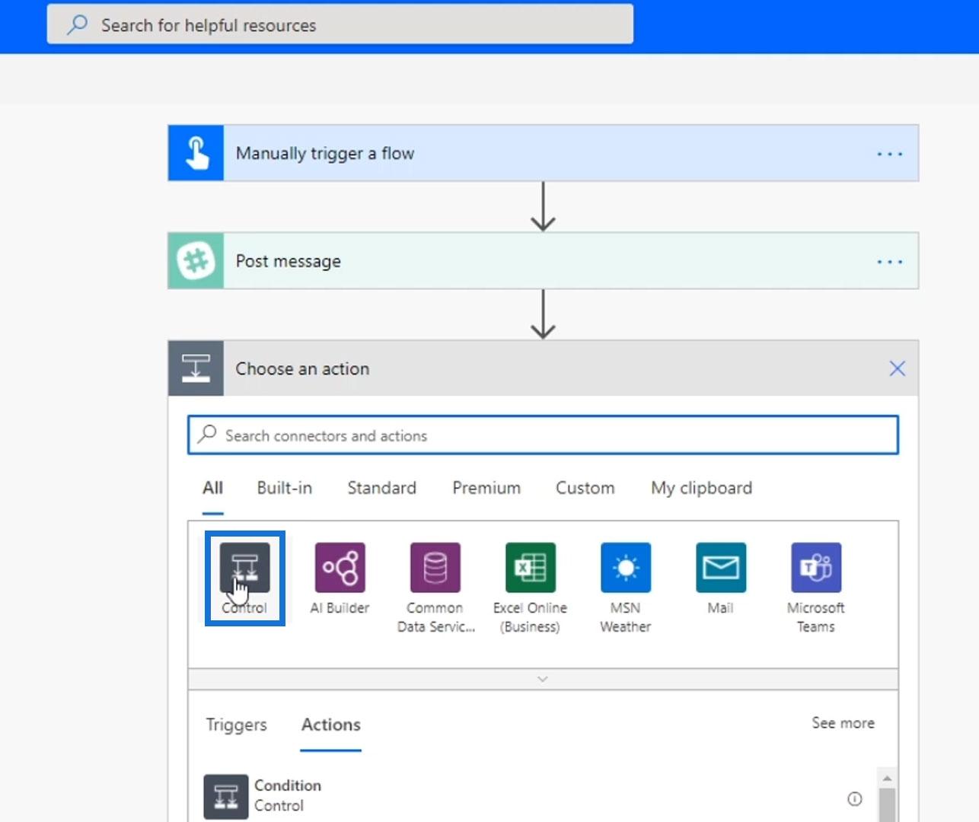Image resolution: width=979 pixels, height=822 pixels.
Task: Click the Slack Post message icon
Action: (x=196, y=261)
